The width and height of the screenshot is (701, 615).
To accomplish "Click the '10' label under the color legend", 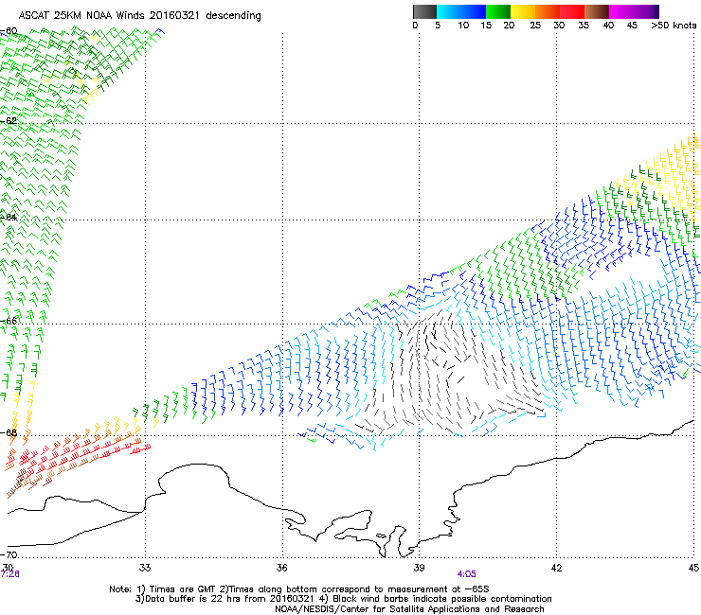I will coord(463,26).
